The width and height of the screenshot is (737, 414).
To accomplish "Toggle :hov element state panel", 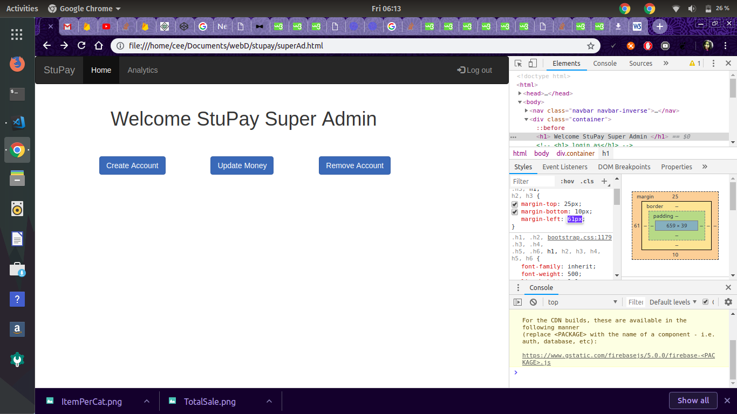I will coord(567,182).
